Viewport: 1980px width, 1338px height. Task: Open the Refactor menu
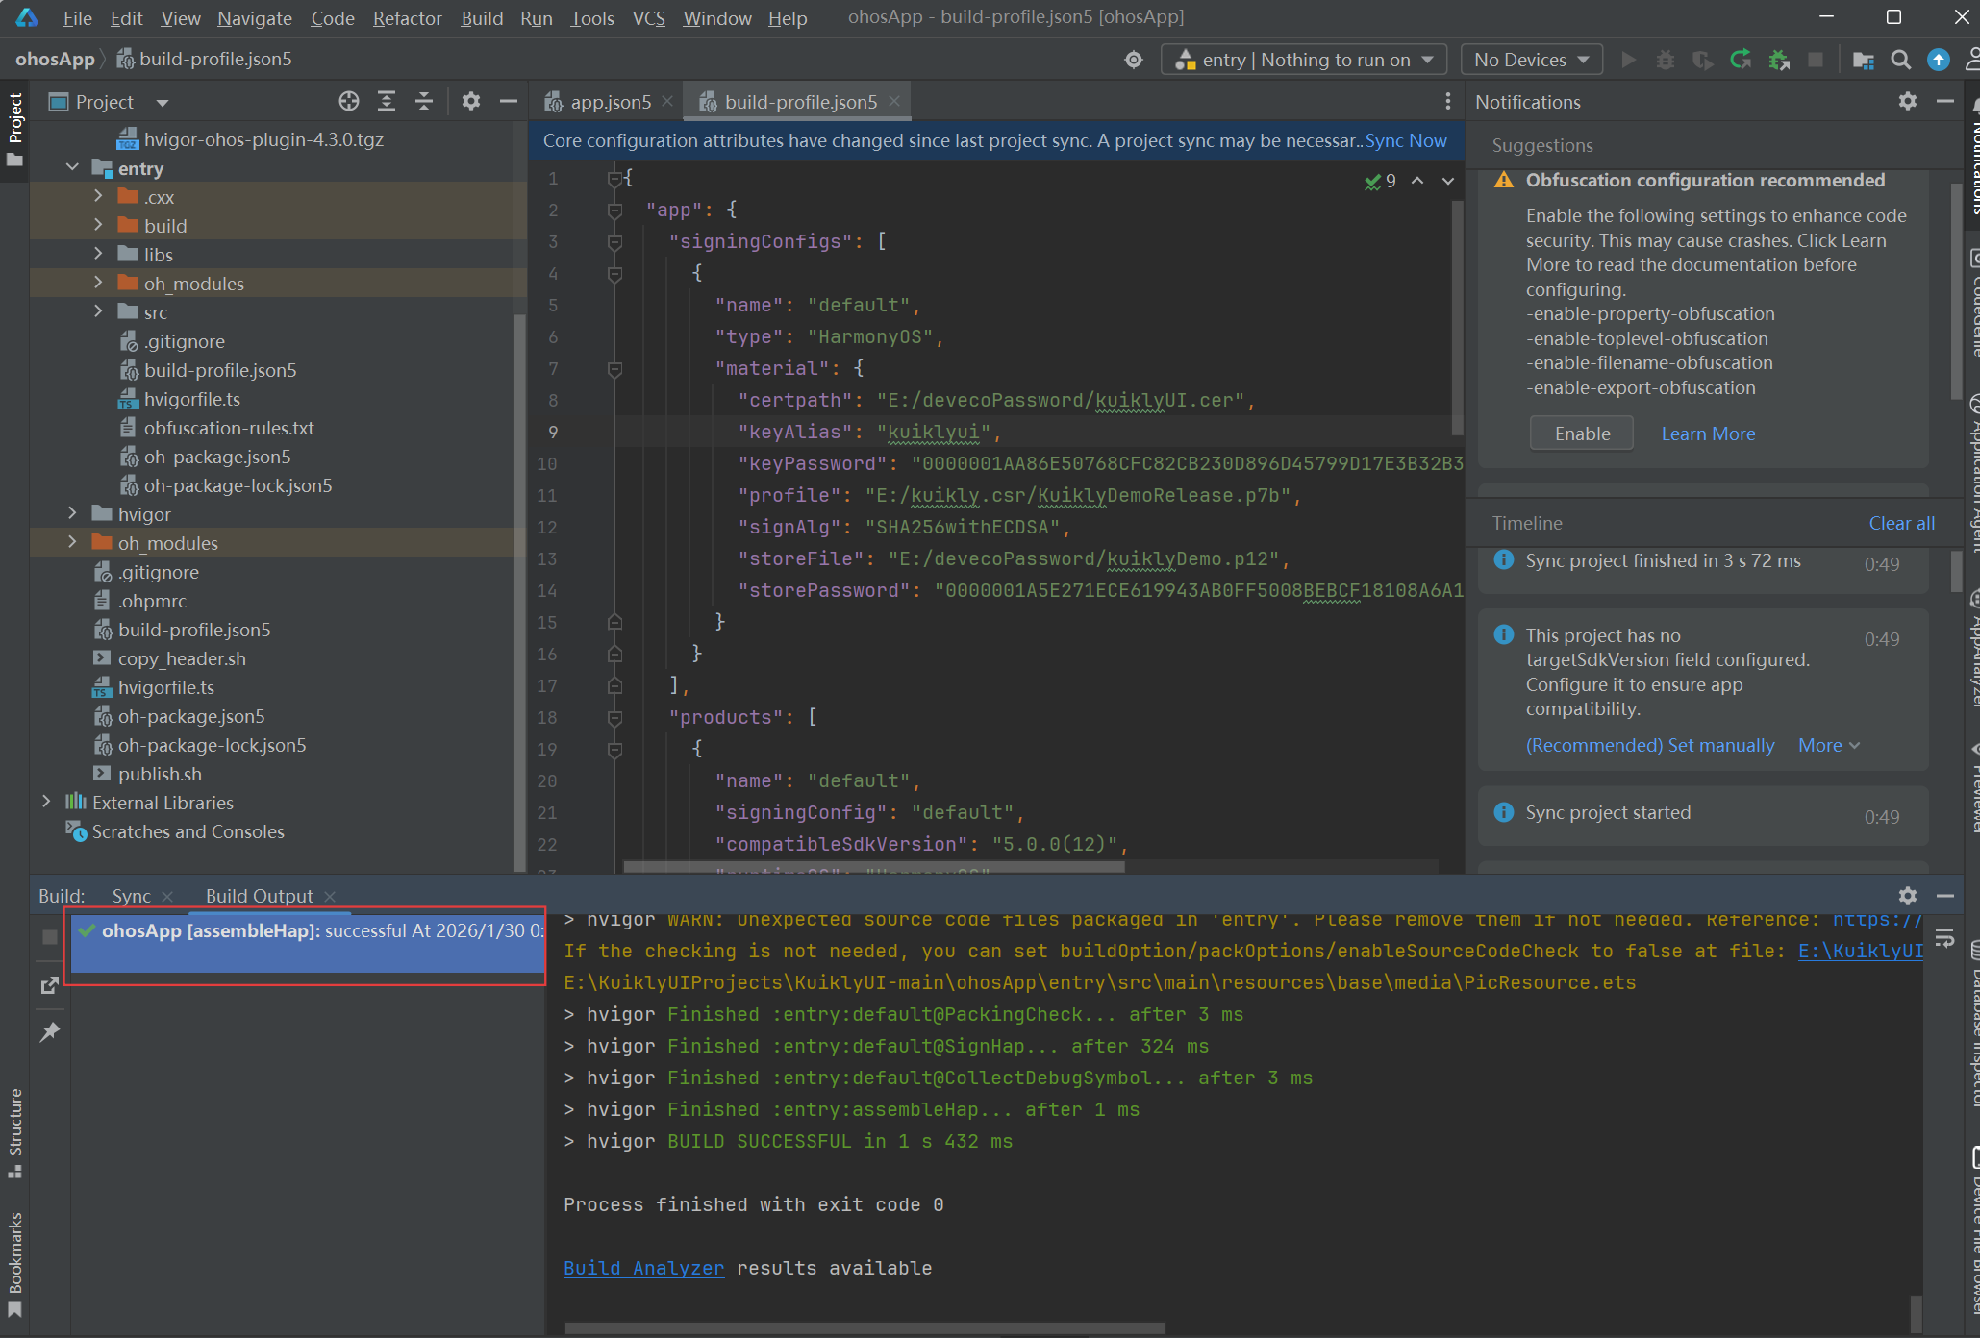[407, 18]
